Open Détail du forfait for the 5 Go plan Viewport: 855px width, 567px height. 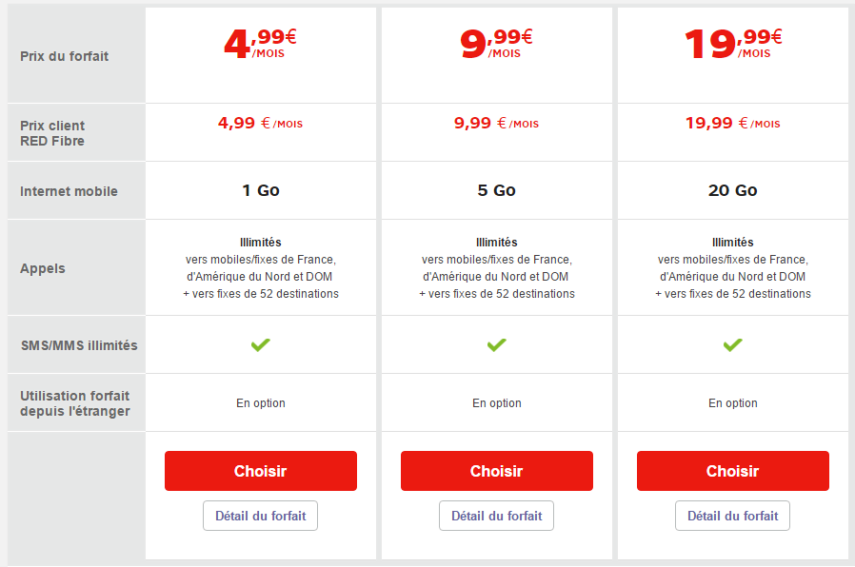point(496,516)
